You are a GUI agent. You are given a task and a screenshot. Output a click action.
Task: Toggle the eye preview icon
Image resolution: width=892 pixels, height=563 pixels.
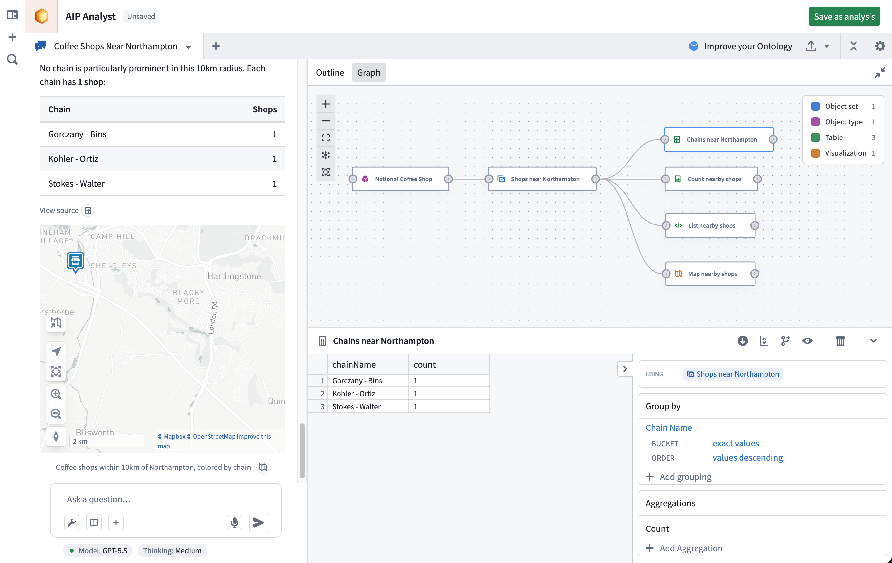807,341
